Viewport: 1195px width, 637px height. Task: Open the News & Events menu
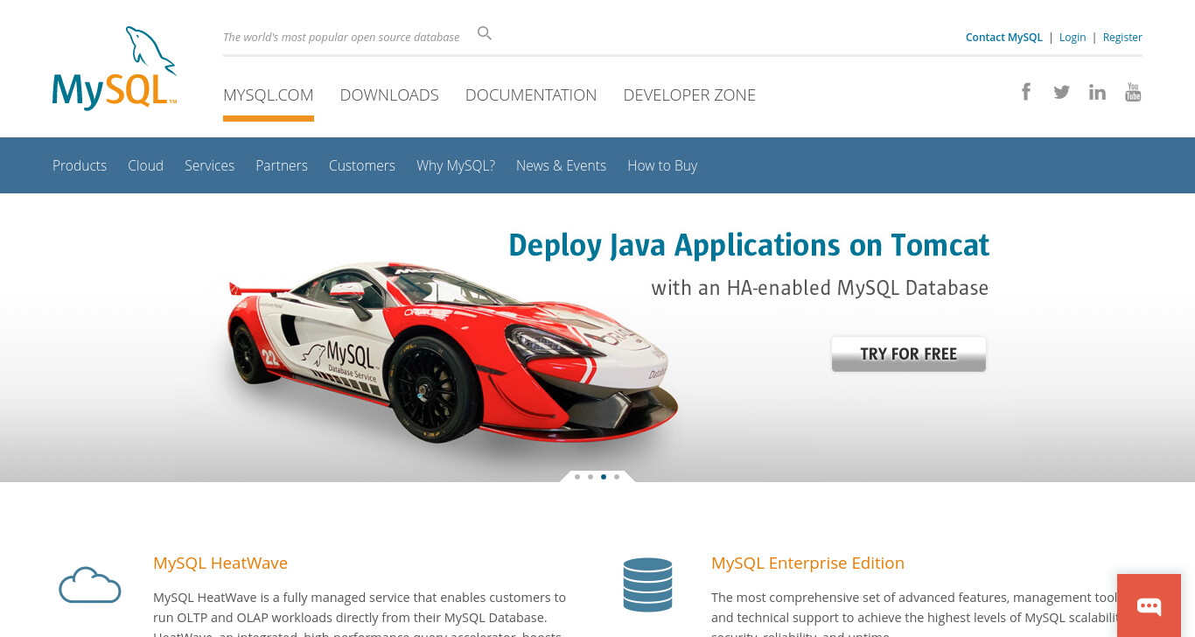click(561, 165)
